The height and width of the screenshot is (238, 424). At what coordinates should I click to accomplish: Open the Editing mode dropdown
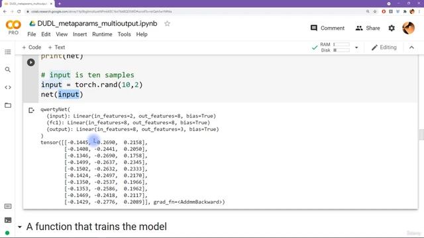[x=384, y=48]
